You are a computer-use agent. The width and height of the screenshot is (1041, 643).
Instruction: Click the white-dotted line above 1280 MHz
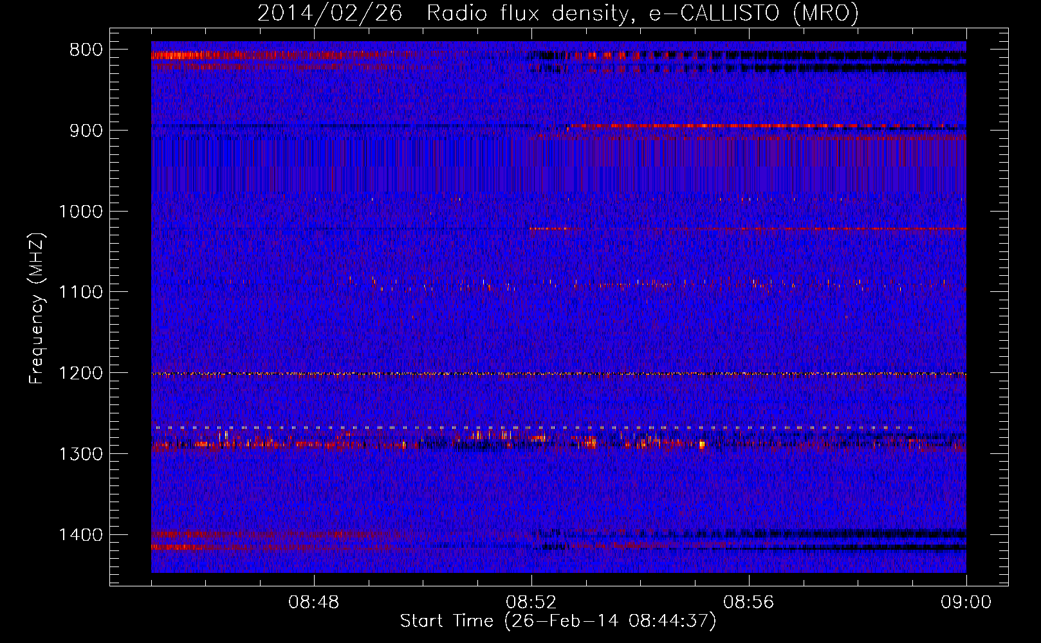[x=533, y=427]
